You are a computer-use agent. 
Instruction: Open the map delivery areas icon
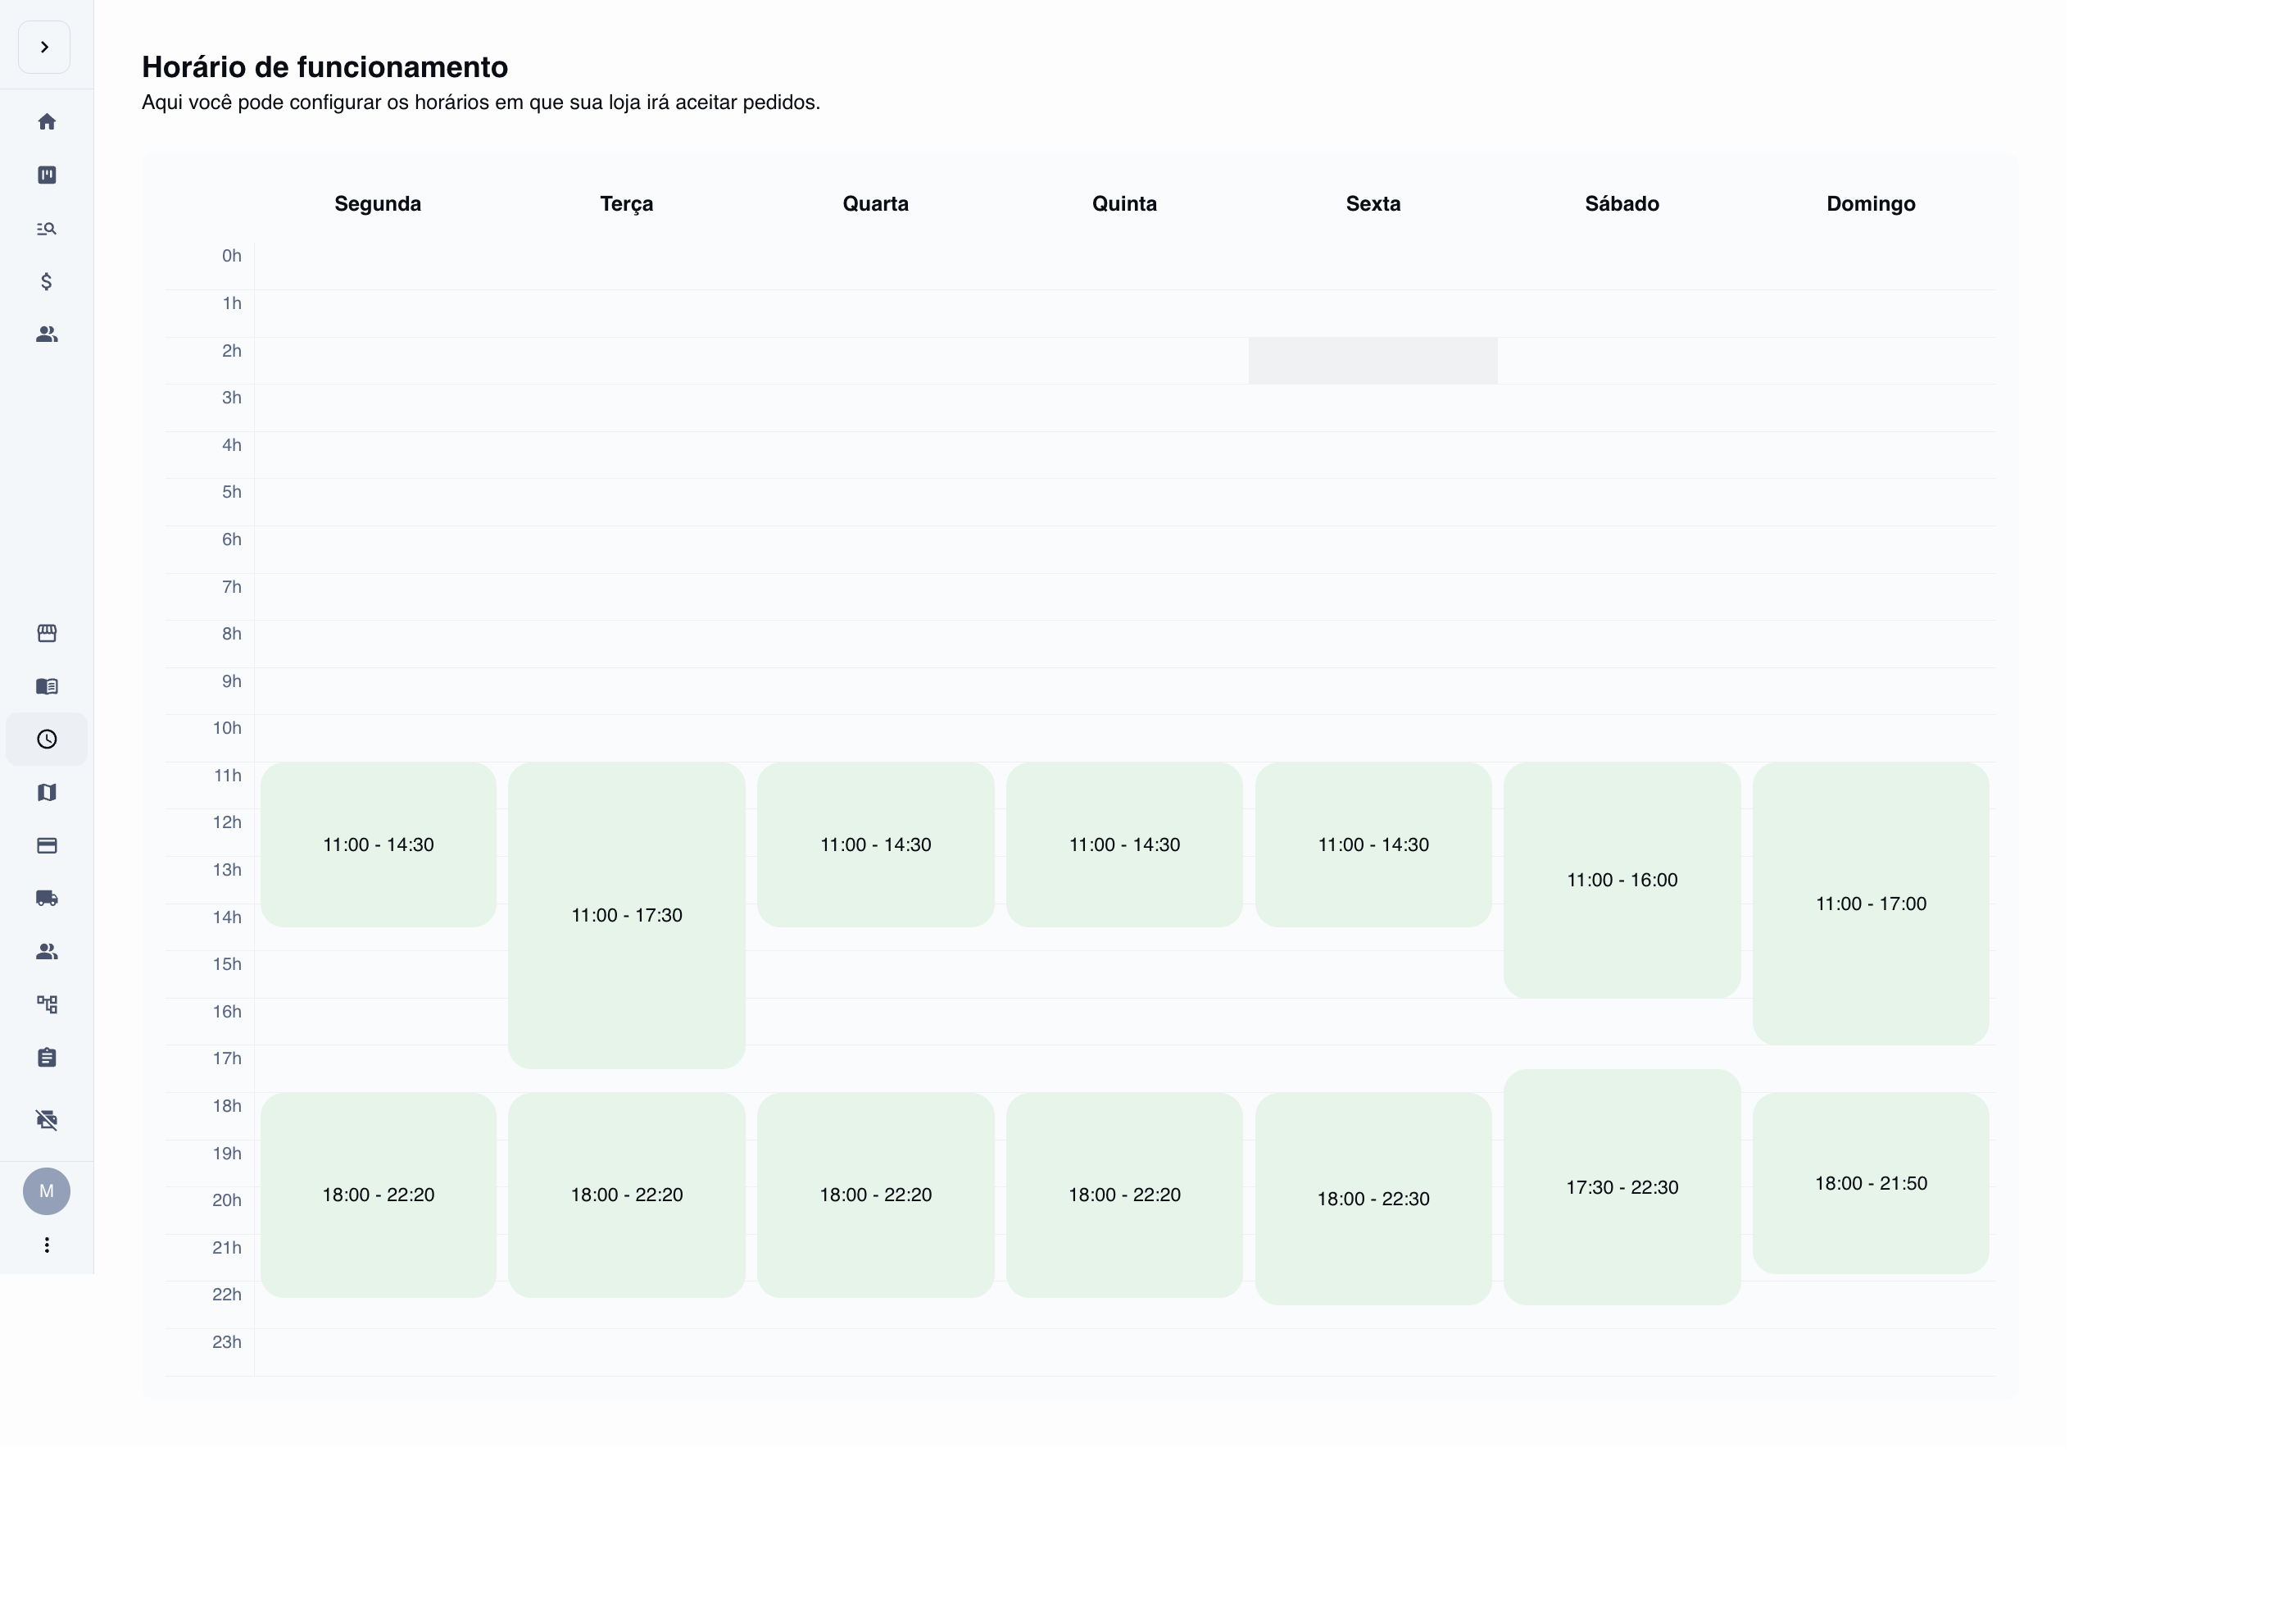46,793
